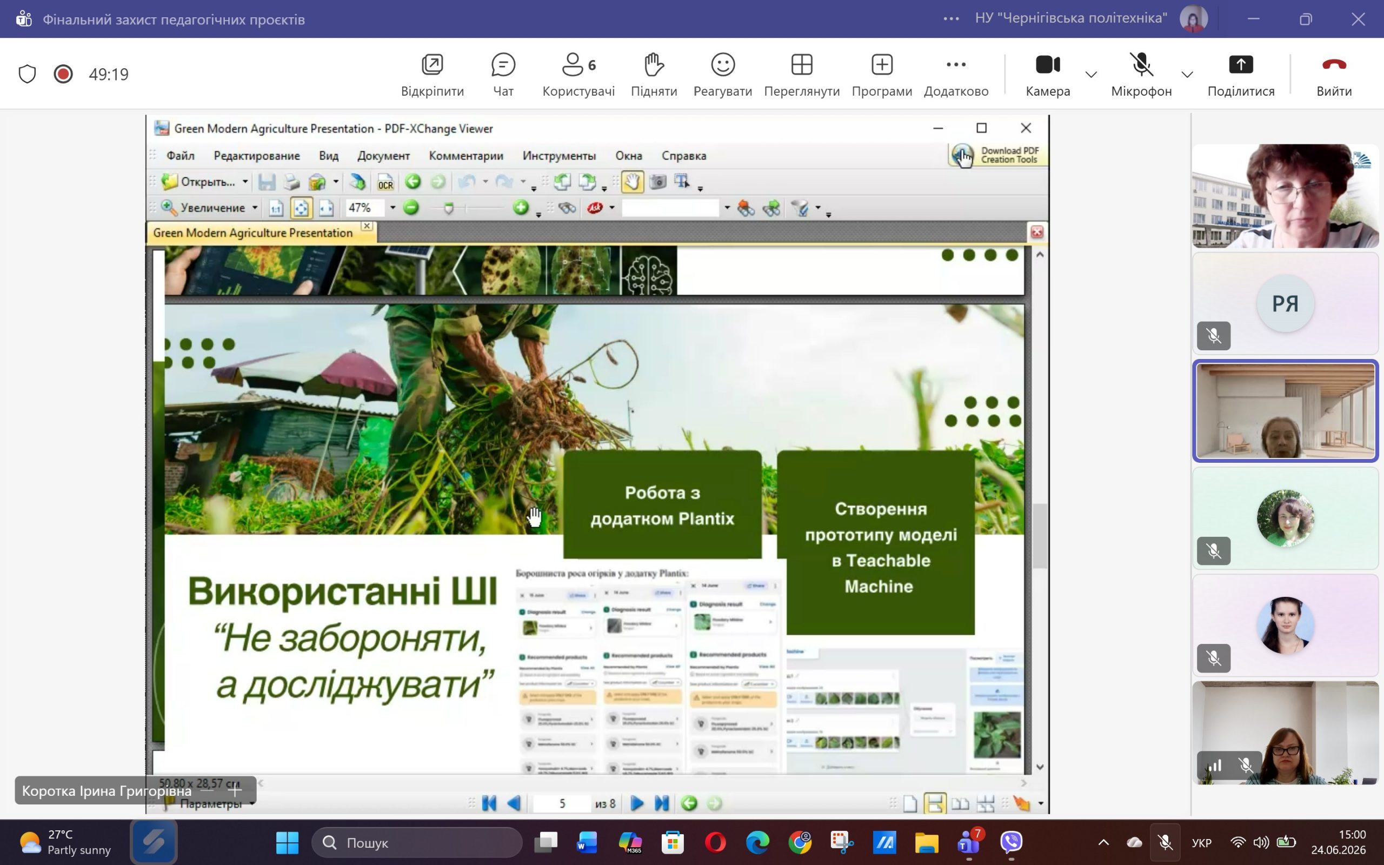Expand the Ask search provider dropdown
Viewport: 1384px width, 865px height.
pyautogui.click(x=612, y=208)
